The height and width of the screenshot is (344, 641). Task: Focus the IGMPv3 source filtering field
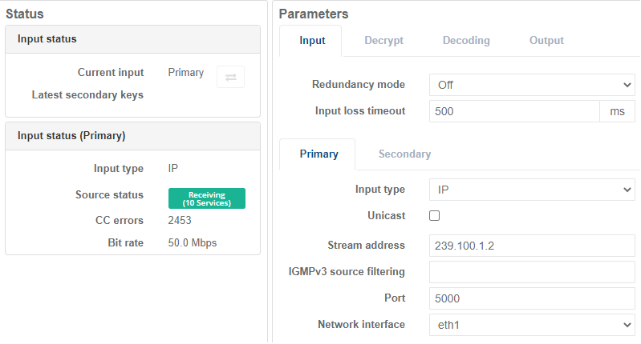pyautogui.click(x=532, y=272)
